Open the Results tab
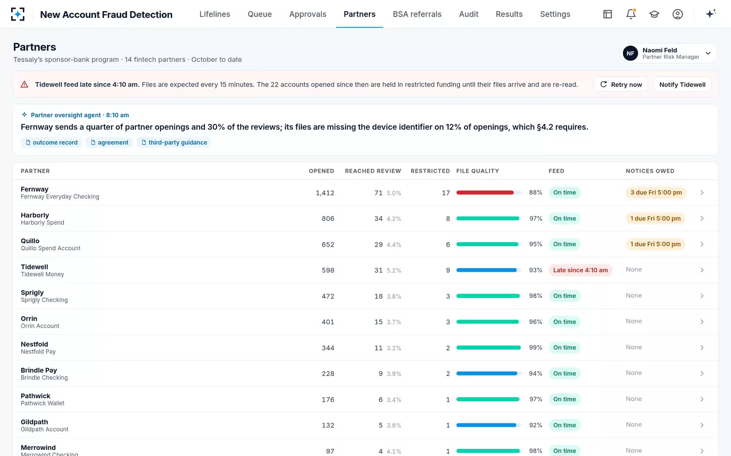731x456 pixels. click(509, 14)
